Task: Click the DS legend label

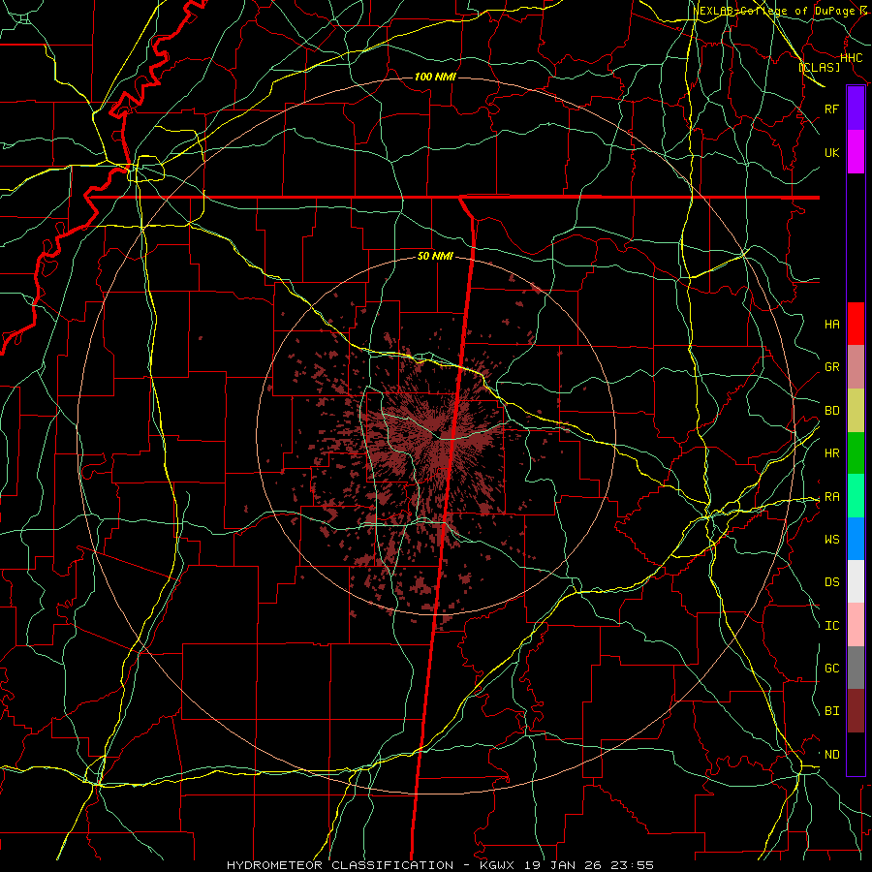Action: pyautogui.click(x=831, y=582)
